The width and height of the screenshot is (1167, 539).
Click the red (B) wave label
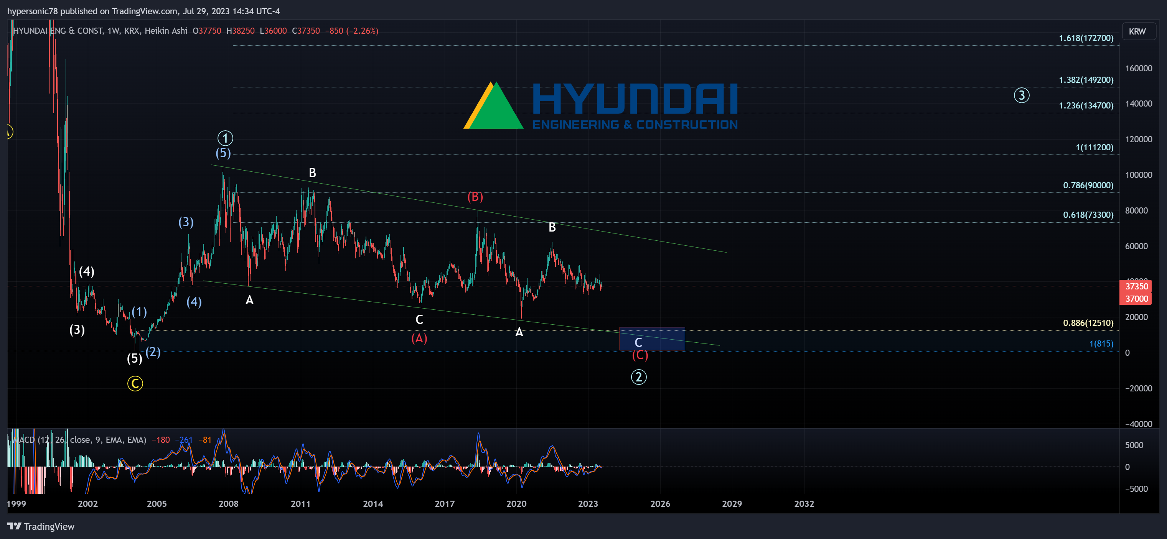click(x=475, y=196)
